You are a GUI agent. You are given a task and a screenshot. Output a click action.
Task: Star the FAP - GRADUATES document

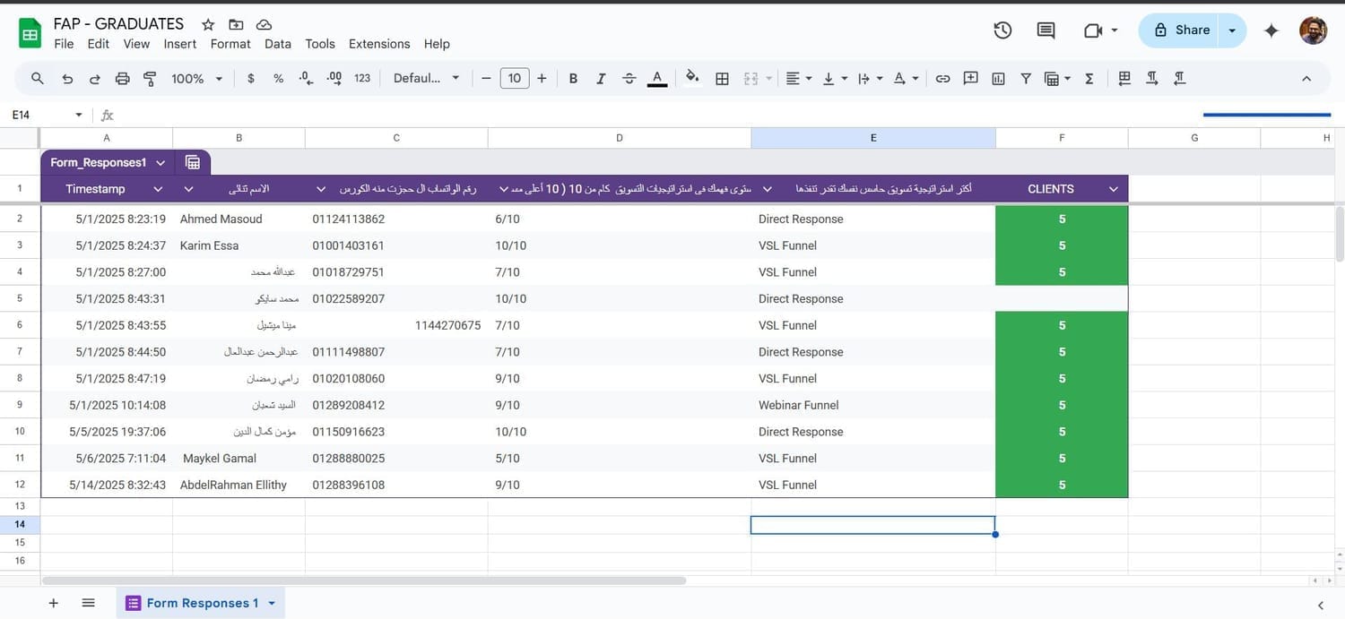pos(208,24)
